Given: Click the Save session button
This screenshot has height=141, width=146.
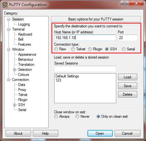Looking at the screenshot, I should point(128,86).
